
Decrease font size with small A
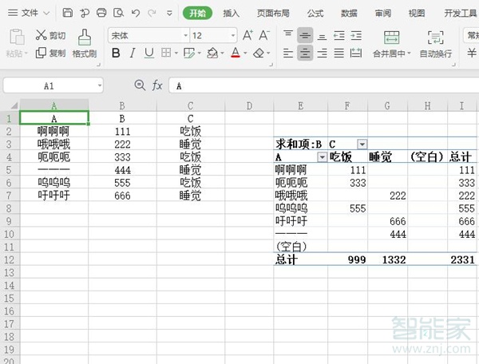[264, 35]
